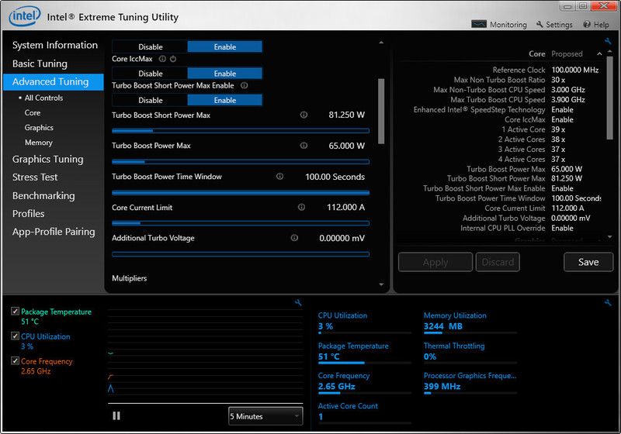
Task: Show info for Turbo Boost Short Power Max Enable
Action: 245,85
